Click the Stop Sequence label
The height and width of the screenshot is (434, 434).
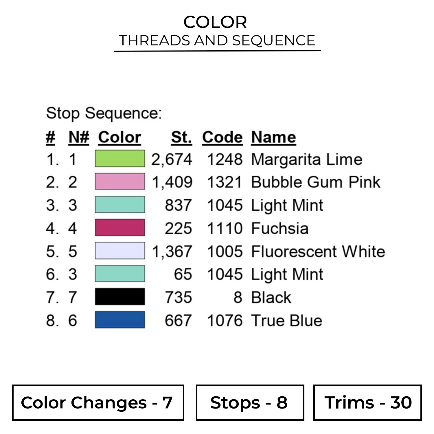tap(104, 113)
